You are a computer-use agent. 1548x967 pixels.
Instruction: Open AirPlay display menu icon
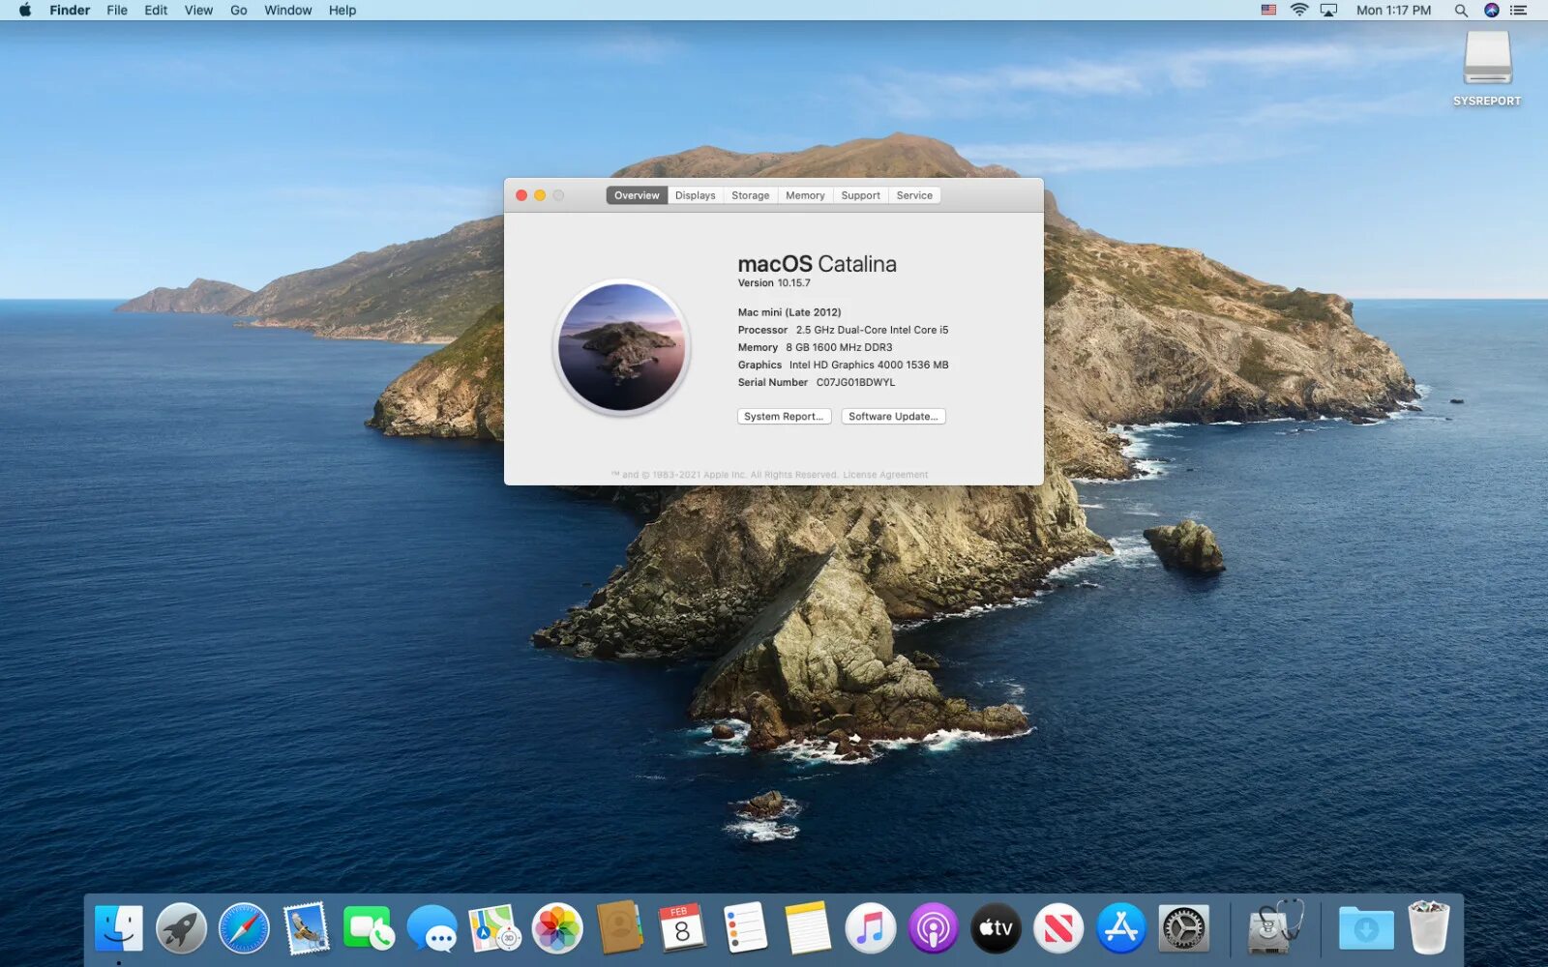pyautogui.click(x=1329, y=10)
